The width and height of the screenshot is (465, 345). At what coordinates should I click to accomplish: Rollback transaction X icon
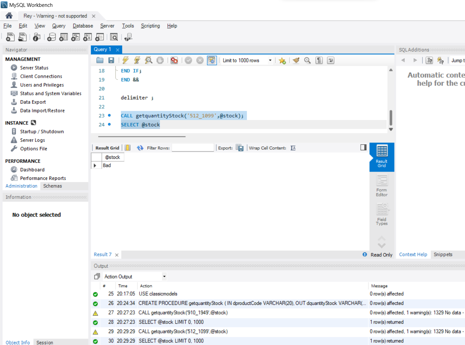[x=200, y=60]
